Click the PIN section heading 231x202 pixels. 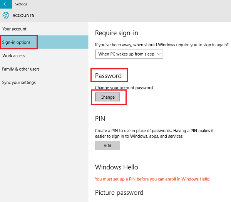(x=100, y=118)
